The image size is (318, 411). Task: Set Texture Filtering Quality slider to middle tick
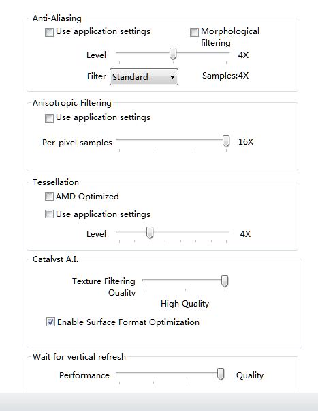click(185, 281)
